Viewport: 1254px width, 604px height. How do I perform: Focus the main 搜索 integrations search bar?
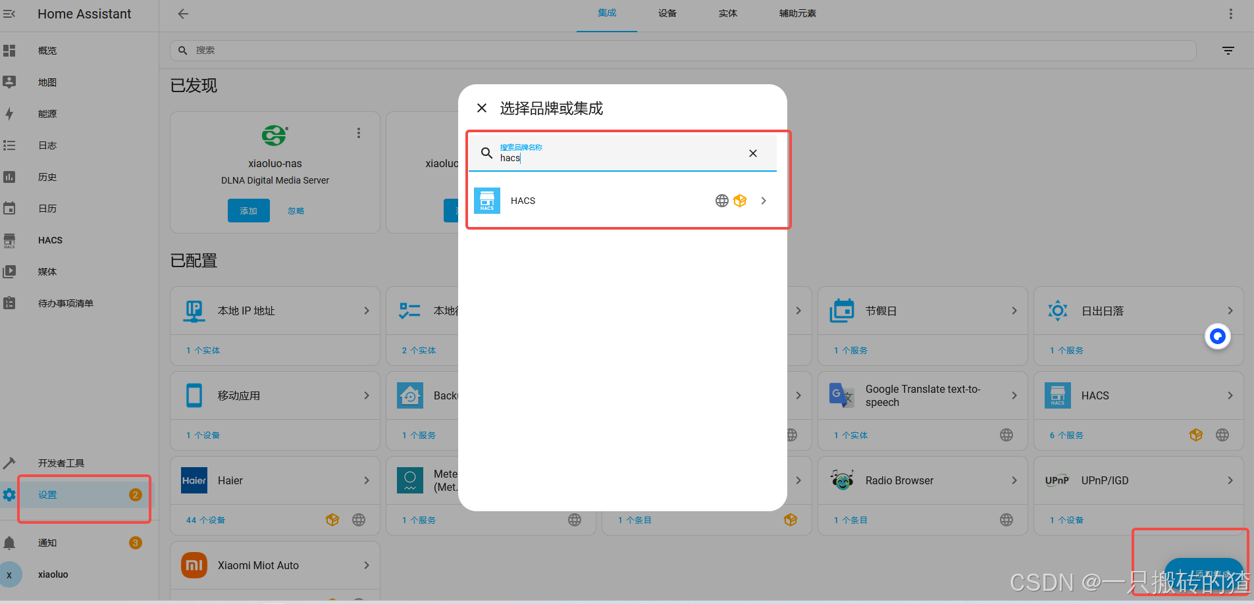[683, 51]
